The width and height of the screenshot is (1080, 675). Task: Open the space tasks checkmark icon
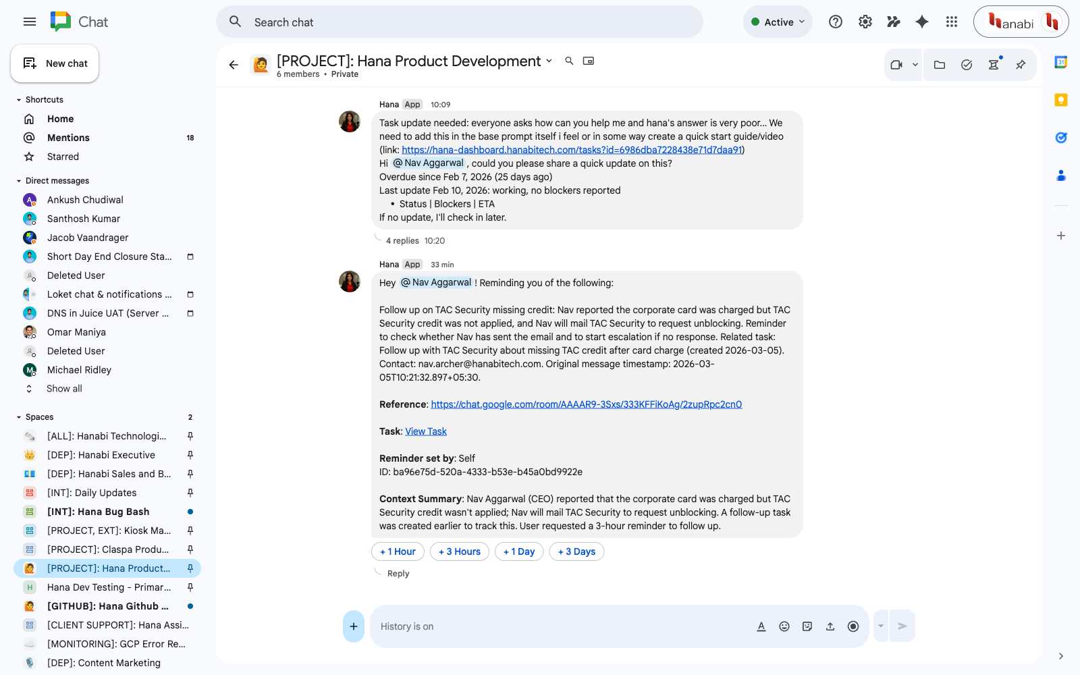[x=967, y=65]
